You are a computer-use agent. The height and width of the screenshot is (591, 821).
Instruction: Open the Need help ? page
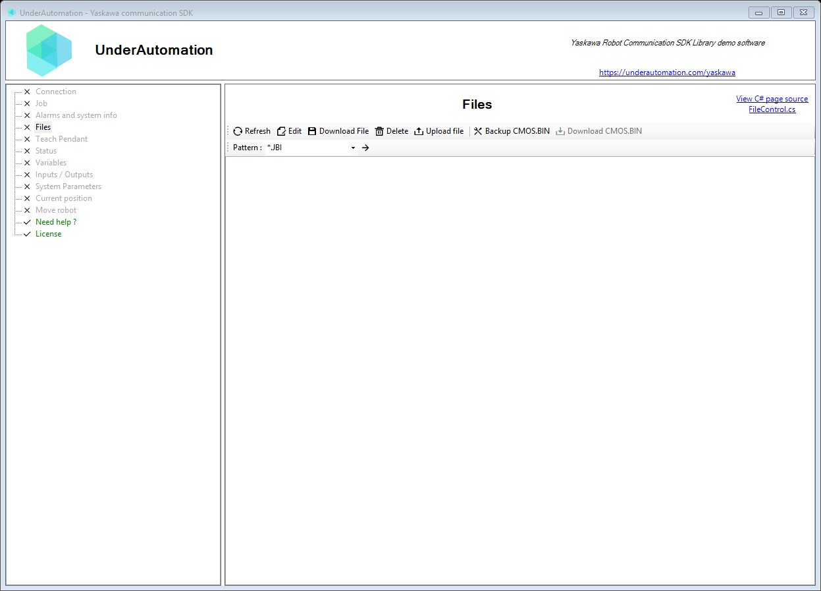pos(56,222)
